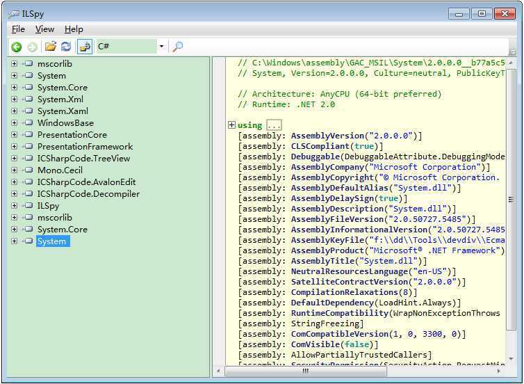The width and height of the screenshot is (524, 384).
Task: Click the CLSCompliant attribute link
Action: (320, 146)
